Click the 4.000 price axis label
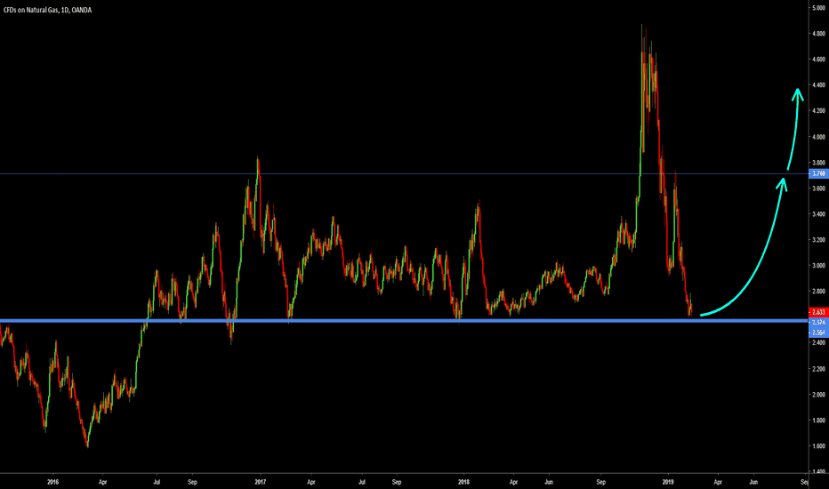The height and width of the screenshot is (489, 829). pyautogui.click(x=818, y=137)
